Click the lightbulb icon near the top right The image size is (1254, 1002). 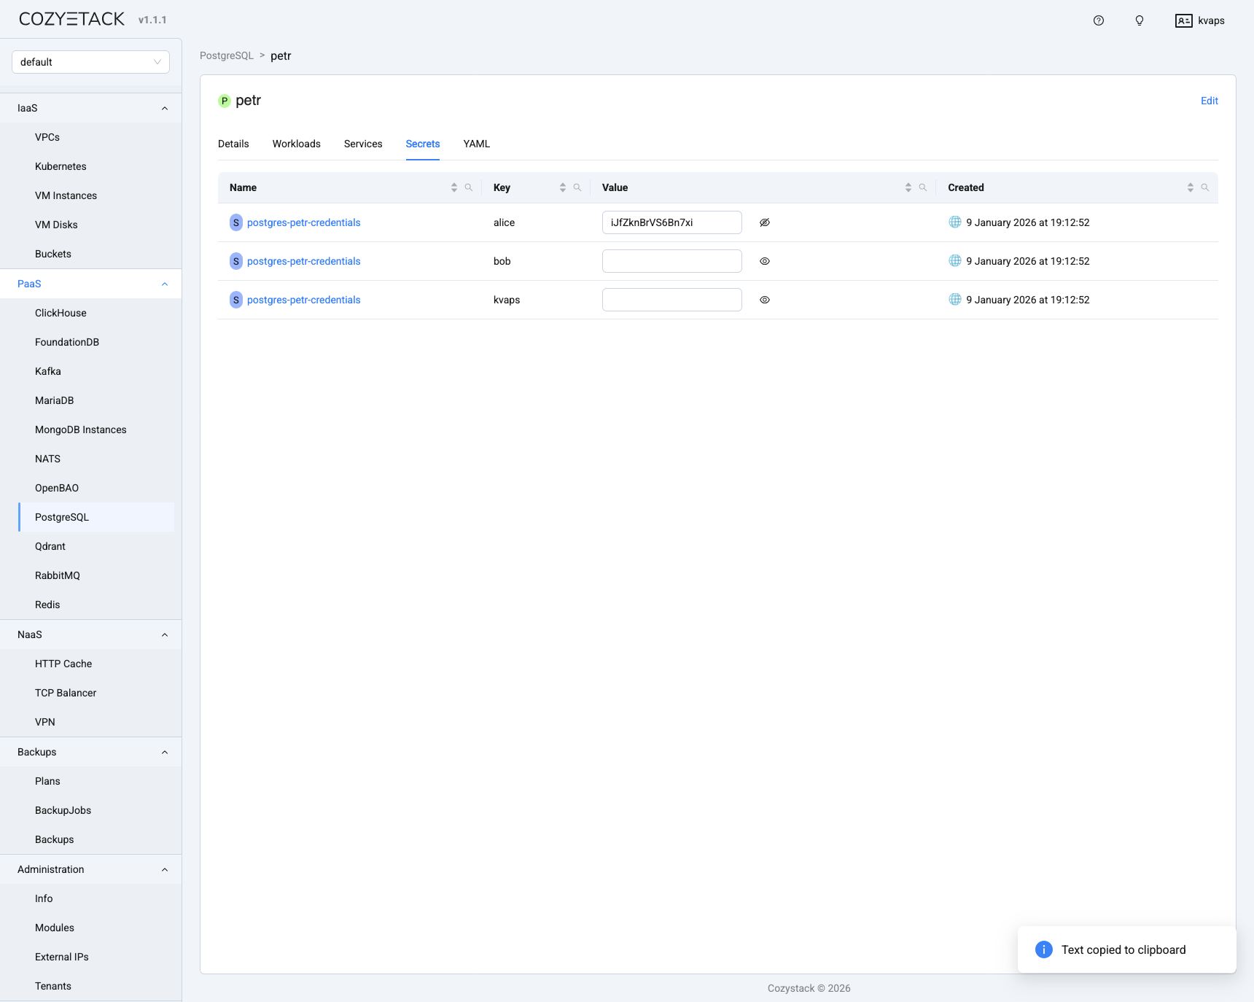[x=1139, y=20]
